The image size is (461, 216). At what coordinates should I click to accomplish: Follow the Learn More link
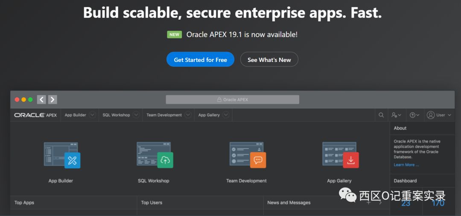406,165
